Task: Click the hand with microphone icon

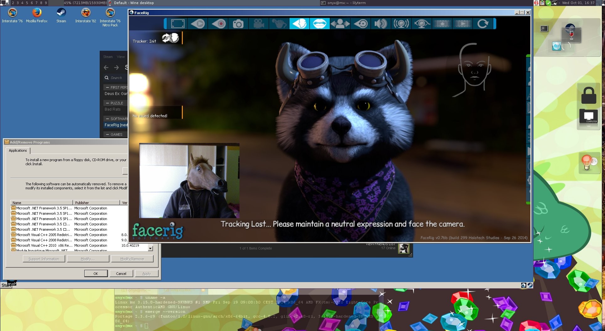Action: 279,24
